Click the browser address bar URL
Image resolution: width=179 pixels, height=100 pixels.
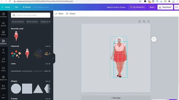pyautogui.click(x=45, y=1)
